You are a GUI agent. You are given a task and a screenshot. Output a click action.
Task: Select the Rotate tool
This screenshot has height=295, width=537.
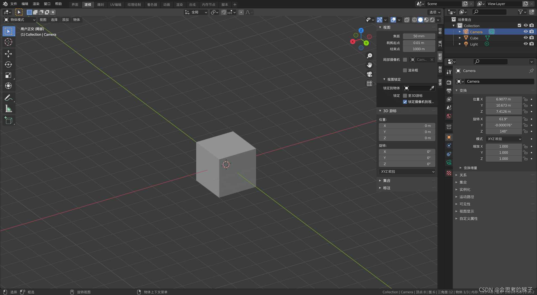(8, 64)
